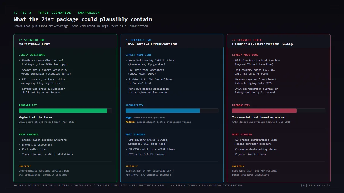This screenshot has width=344, height=193.
Task: Select the 'Financial-Institution Sweep' scenario heading
Action: tap(263, 44)
